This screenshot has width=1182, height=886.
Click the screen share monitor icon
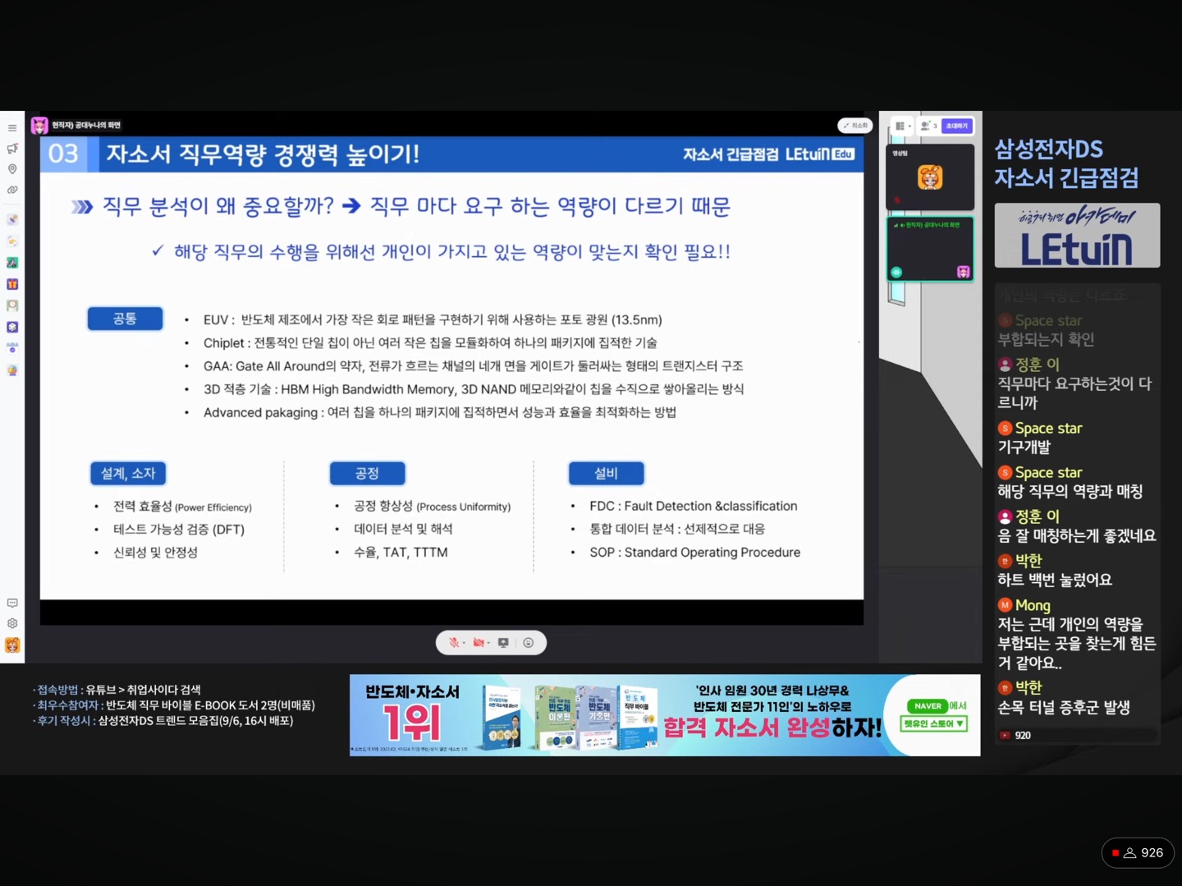[503, 643]
